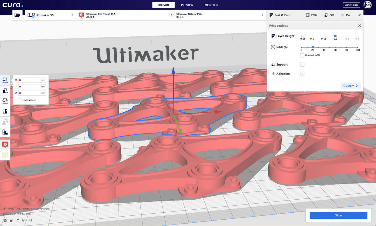Uncheck the Adhesion checkbox
The image size is (376, 226).
pyautogui.click(x=302, y=74)
